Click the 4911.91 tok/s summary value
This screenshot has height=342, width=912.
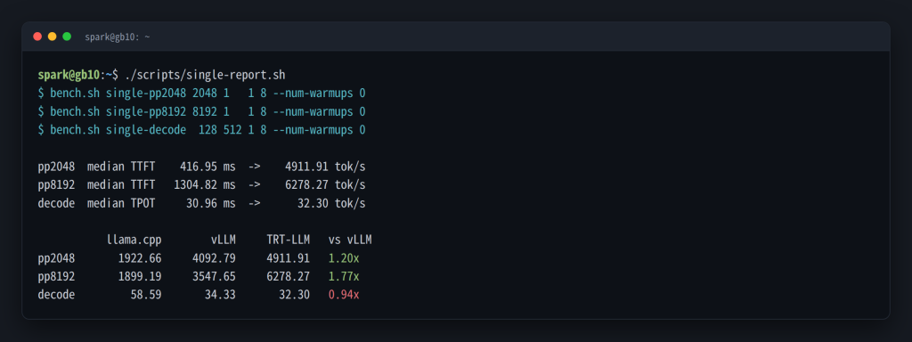pyautogui.click(x=325, y=167)
